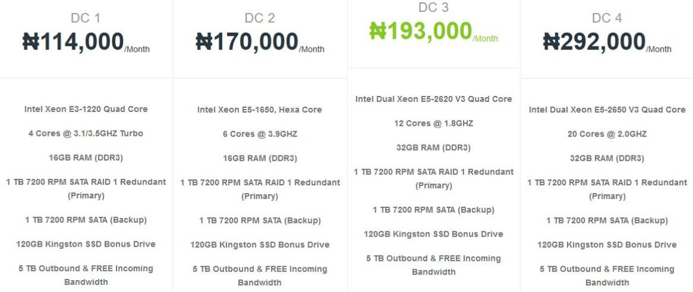Click the ₦170,000 per month price
The height and width of the screenshot is (292, 693).
point(260,42)
